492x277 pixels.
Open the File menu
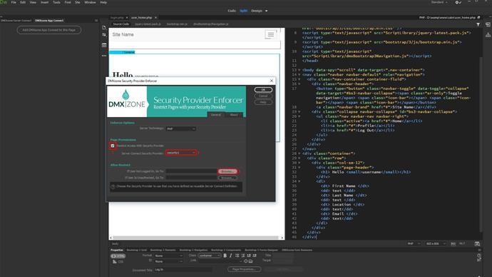(x=14, y=2)
